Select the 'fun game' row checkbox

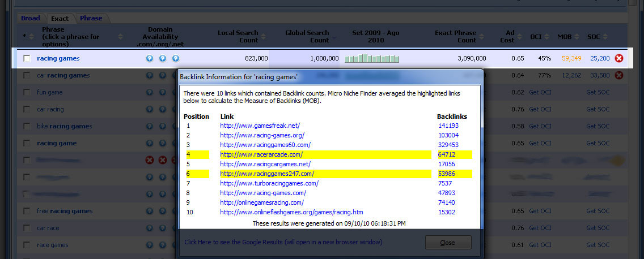click(27, 92)
